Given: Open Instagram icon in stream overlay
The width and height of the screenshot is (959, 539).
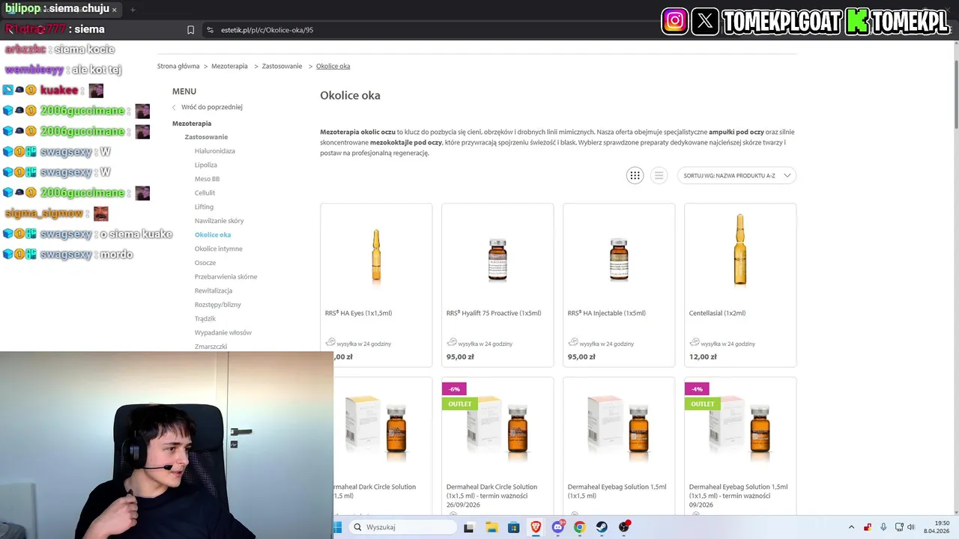Looking at the screenshot, I should click(674, 21).
